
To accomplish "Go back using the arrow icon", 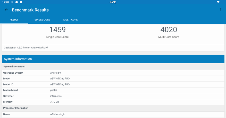I will (x=6, y=10).
